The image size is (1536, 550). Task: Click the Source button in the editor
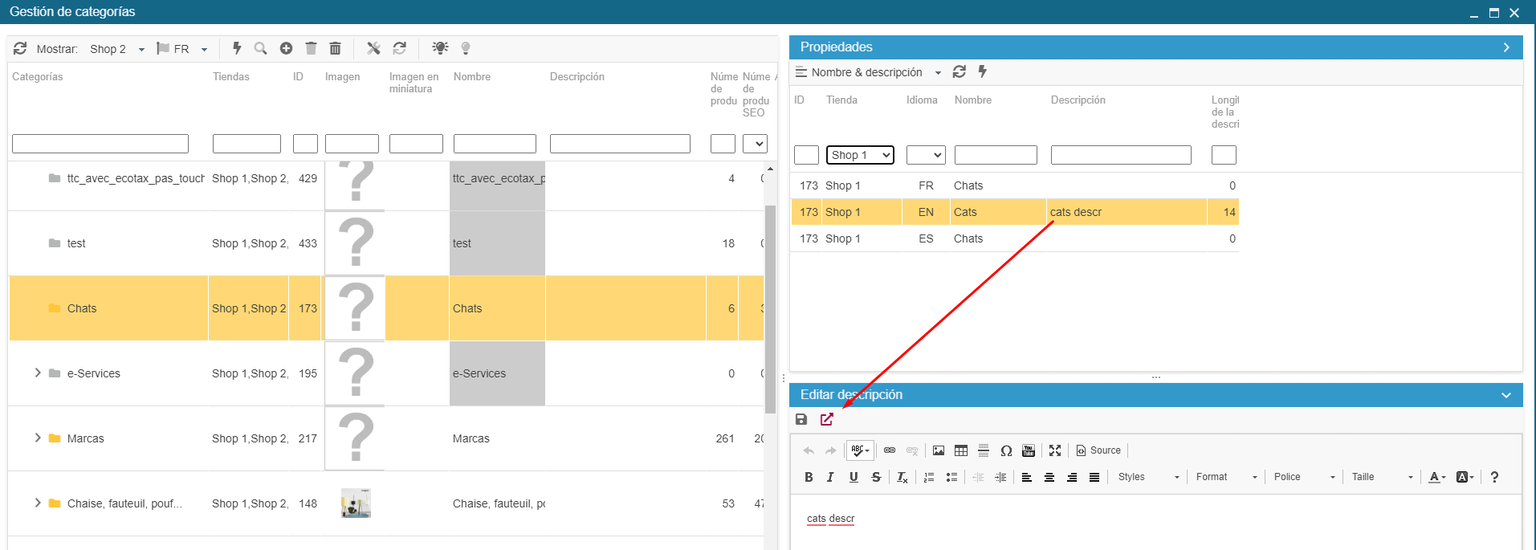click(x=1098, y=450)
